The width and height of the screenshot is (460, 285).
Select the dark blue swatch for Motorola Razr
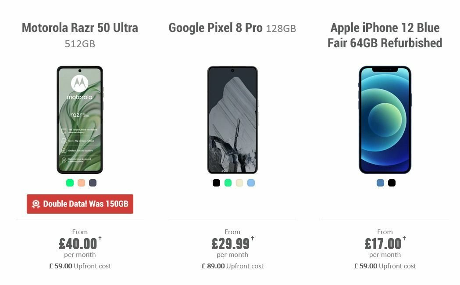[93, 183]
